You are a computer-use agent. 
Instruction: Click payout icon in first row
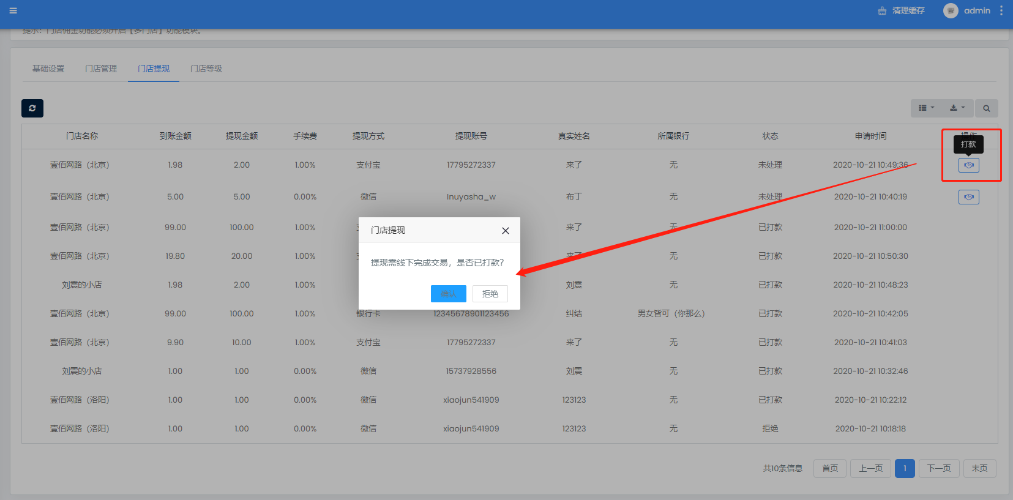pos(968,165)
